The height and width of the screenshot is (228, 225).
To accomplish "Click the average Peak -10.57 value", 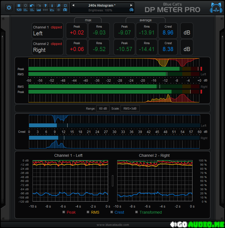I will pos(124,49).
